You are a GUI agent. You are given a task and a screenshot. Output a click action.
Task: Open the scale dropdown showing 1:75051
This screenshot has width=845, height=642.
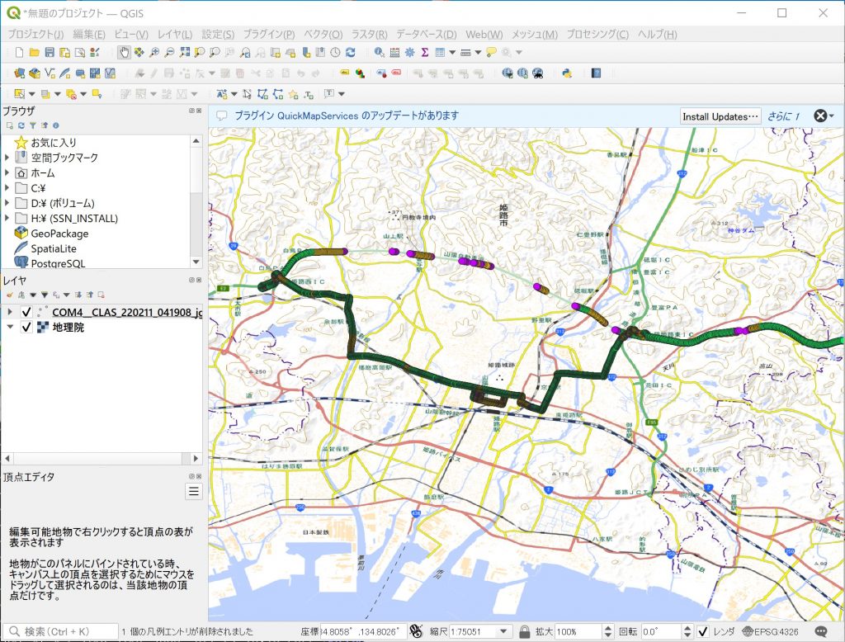tap(503, 630)
